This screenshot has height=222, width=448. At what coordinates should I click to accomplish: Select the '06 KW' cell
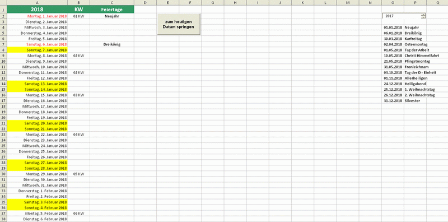tap(78, 213)
